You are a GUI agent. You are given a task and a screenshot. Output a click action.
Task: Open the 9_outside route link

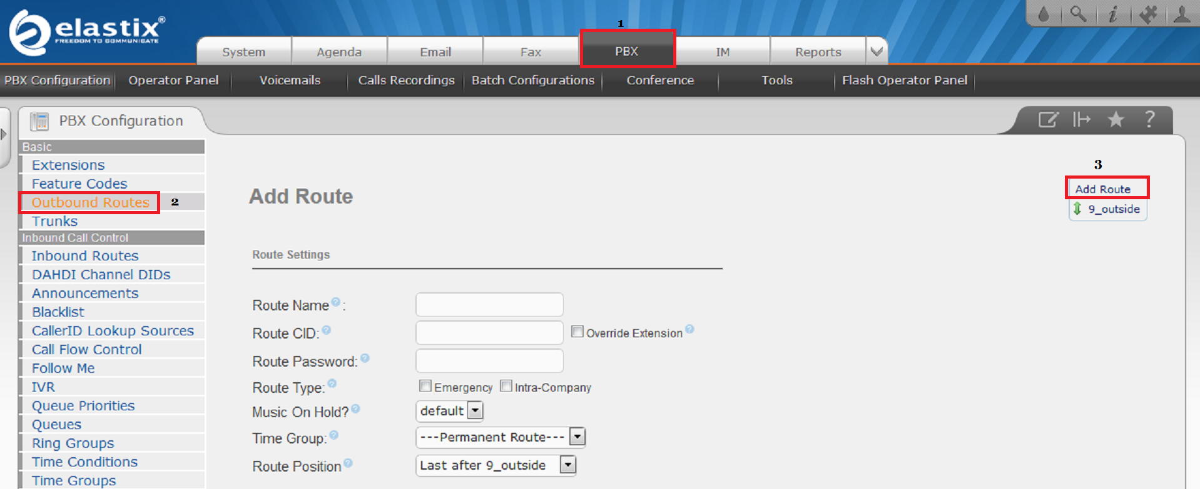coord(1113,209)
